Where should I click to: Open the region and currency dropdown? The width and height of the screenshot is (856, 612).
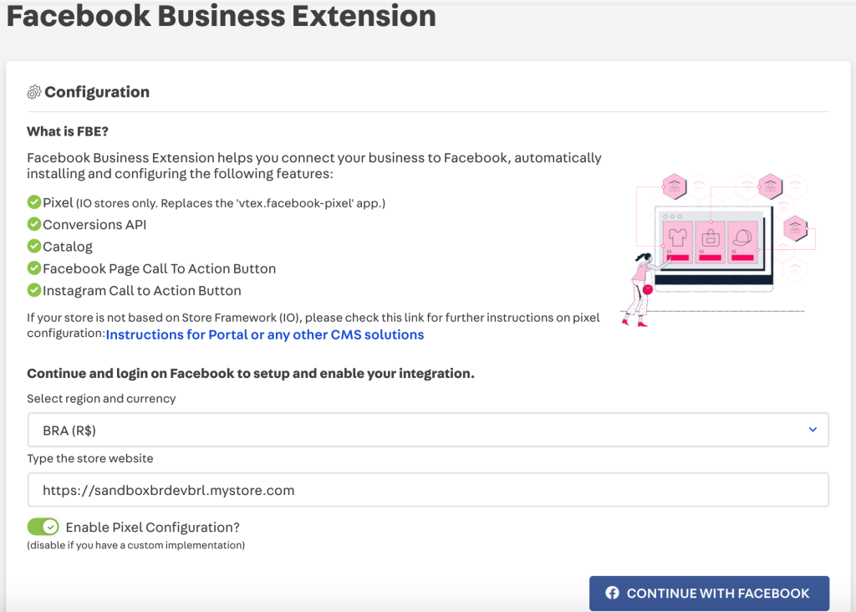tap(428, 431)
